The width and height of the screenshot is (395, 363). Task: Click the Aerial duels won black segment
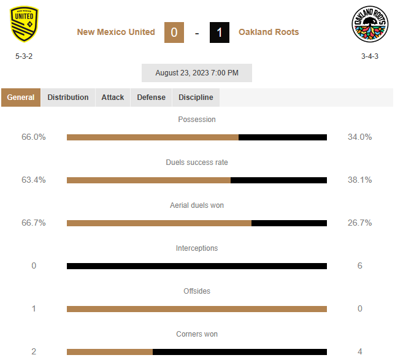290,223
